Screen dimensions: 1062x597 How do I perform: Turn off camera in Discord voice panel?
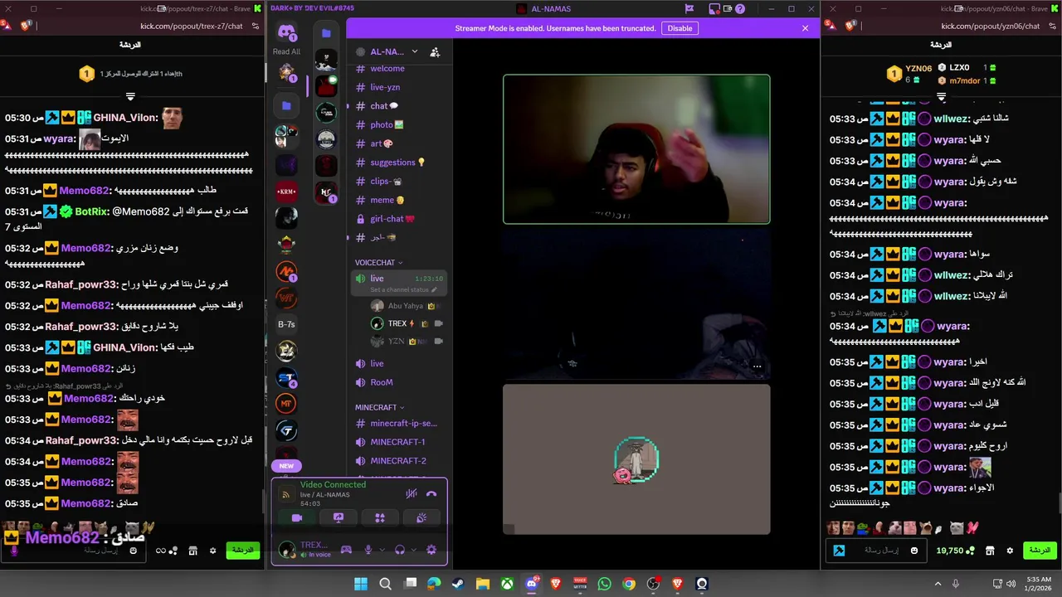point(297,518)
